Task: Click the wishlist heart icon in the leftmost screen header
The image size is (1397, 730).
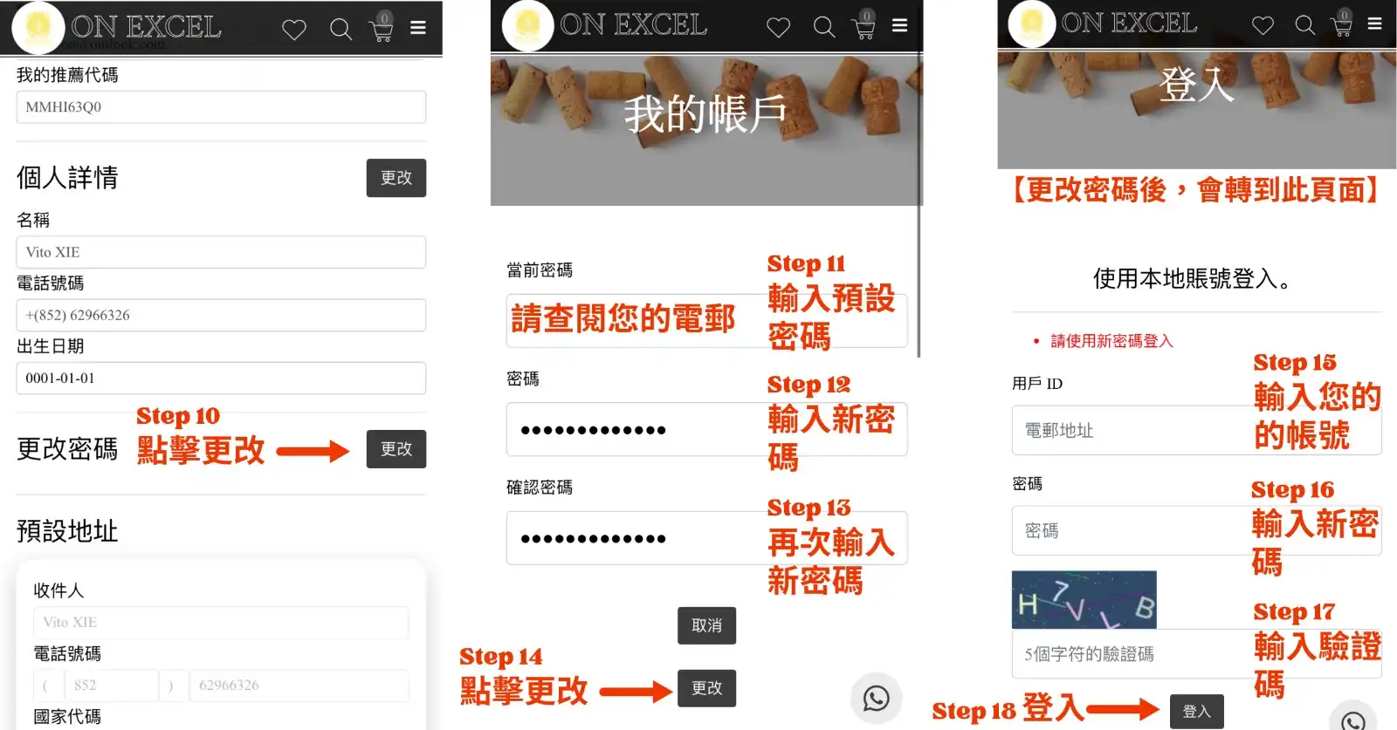Action: 294,30
